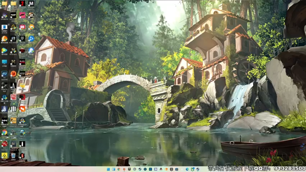Open Google Chrome from the desktop
306x172 pixels.
4,132
